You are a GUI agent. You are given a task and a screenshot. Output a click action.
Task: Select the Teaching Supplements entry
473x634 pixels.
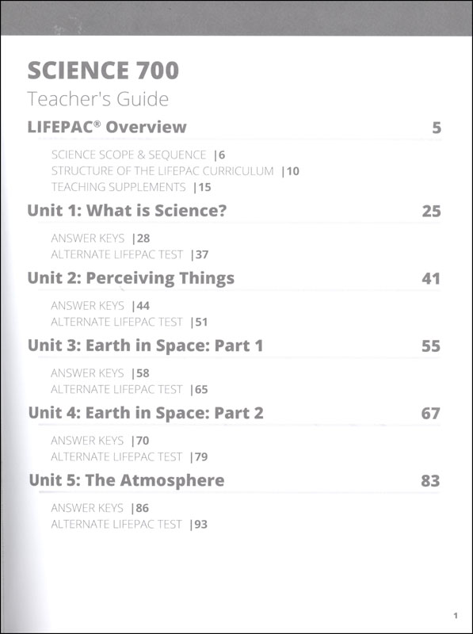[131, 187]
